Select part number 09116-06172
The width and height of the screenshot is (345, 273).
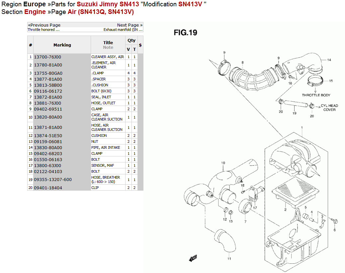(x=48, y=91)
